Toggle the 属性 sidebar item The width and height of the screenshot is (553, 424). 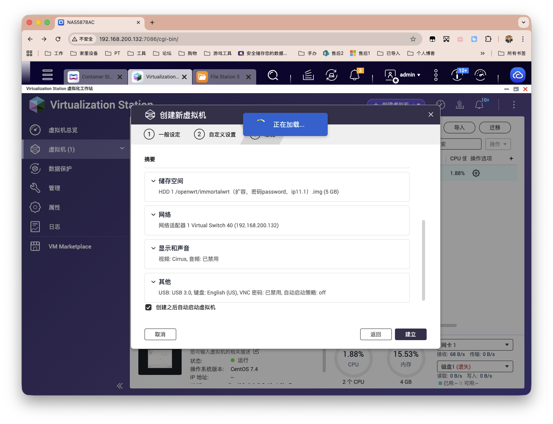[x=35, y=207]
